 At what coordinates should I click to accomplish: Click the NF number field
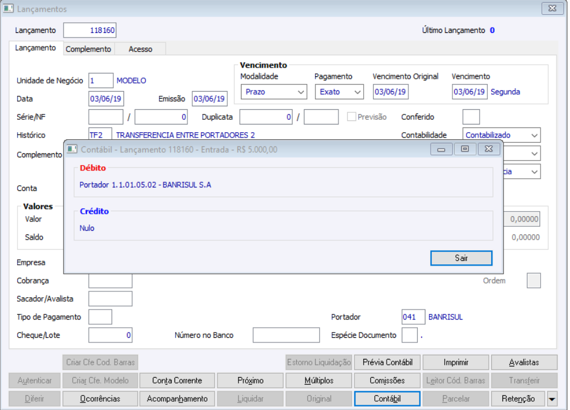(x=161, y=117)
